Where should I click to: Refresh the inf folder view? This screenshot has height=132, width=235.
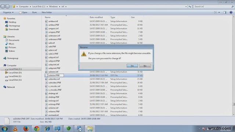[190, 7]
